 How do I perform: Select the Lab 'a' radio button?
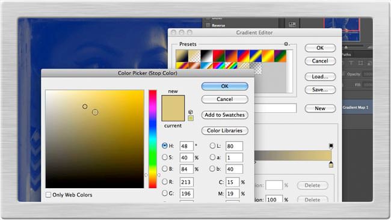pyautogui.click(x=212, y=157)
